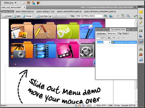Click the <body> tag in the tag selector
Image resolution: width=145 pixels, height=108 pixels.
point(4,105)
